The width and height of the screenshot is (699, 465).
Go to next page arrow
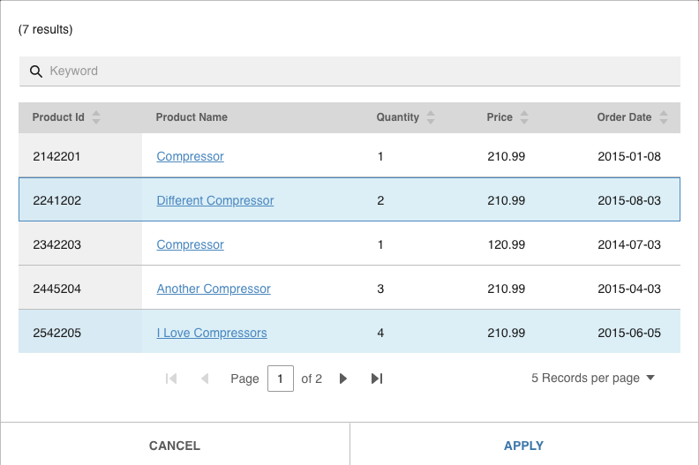342,379
